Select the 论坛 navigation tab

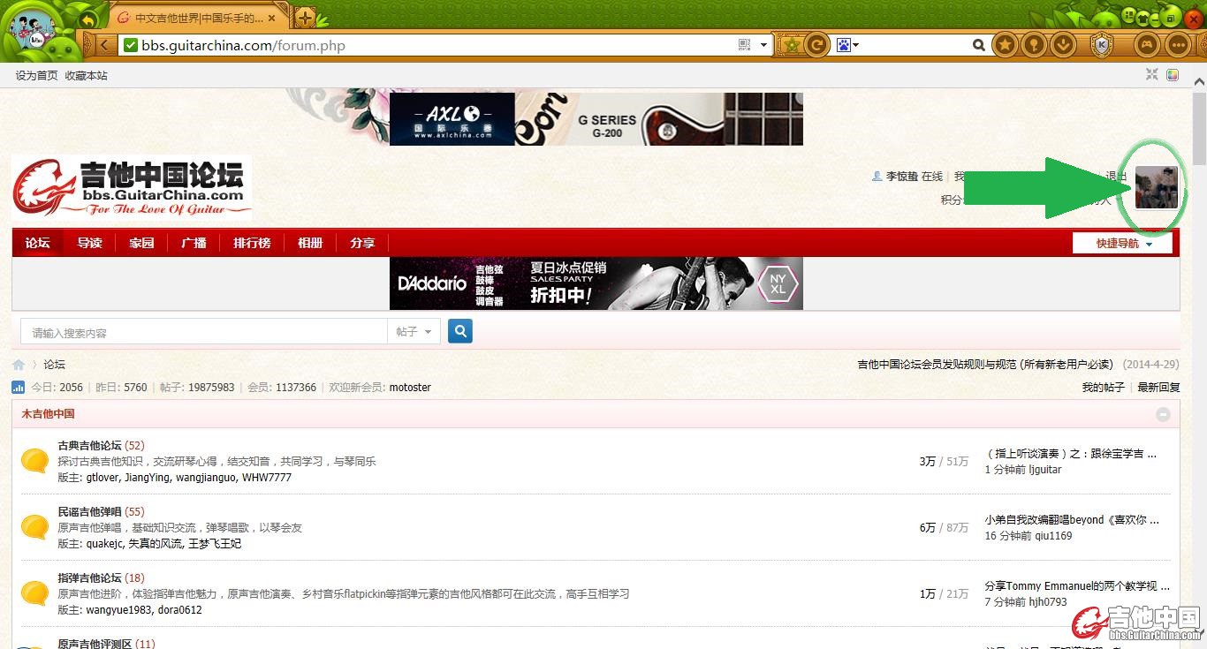(37, 243)
